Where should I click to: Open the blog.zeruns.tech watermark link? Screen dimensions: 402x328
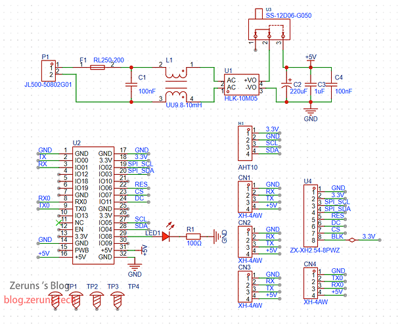pyautogui.click(x=38, y=297)
